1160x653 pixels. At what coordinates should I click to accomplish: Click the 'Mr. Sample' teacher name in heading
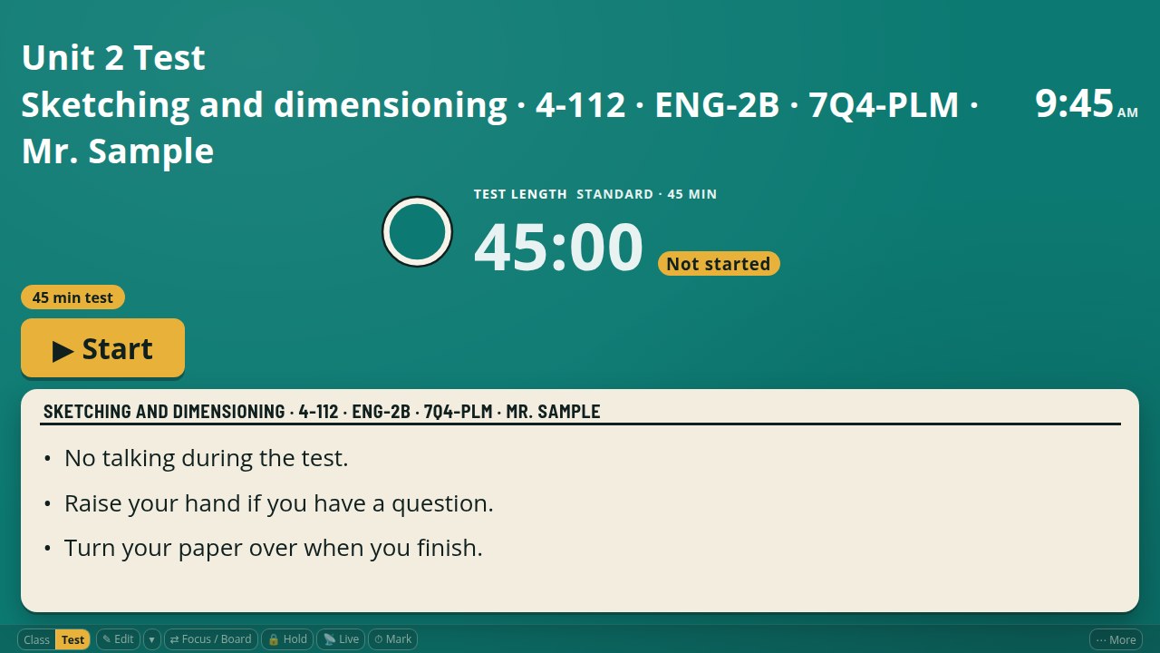[118, 151]
